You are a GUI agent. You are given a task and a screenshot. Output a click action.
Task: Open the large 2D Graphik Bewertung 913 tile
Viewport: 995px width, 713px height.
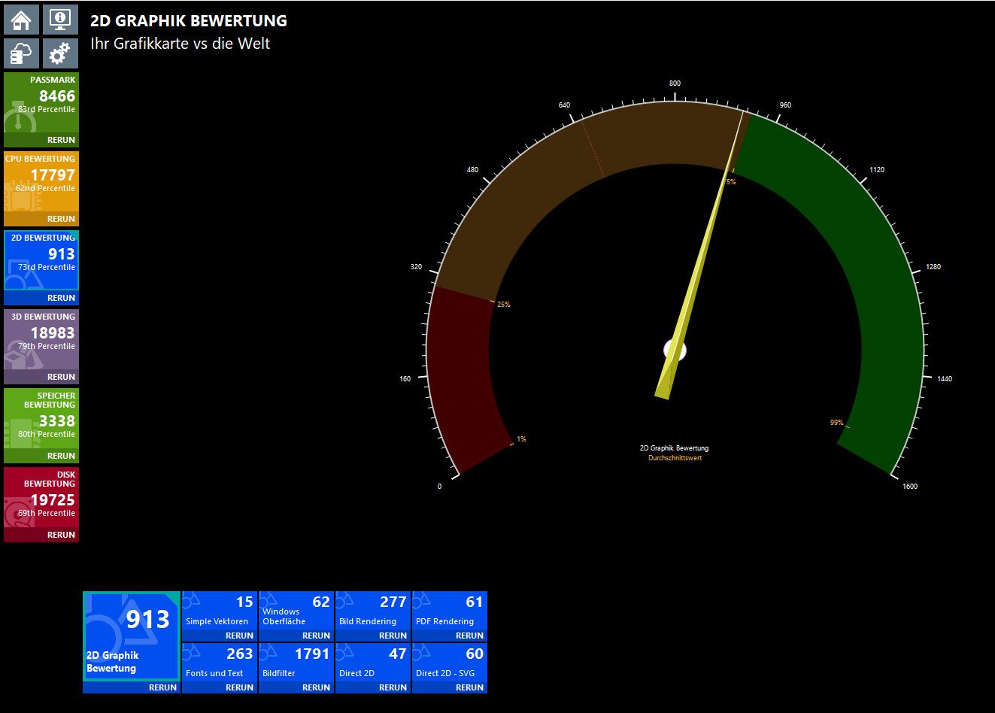click(x=132, y=636)
